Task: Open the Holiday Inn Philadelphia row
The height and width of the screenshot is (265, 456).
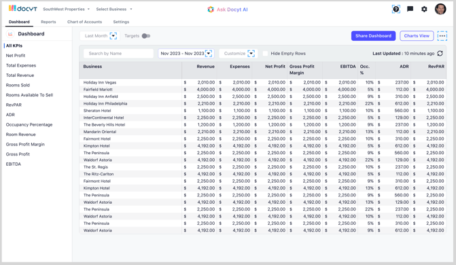Action: (x=262, y=103)
